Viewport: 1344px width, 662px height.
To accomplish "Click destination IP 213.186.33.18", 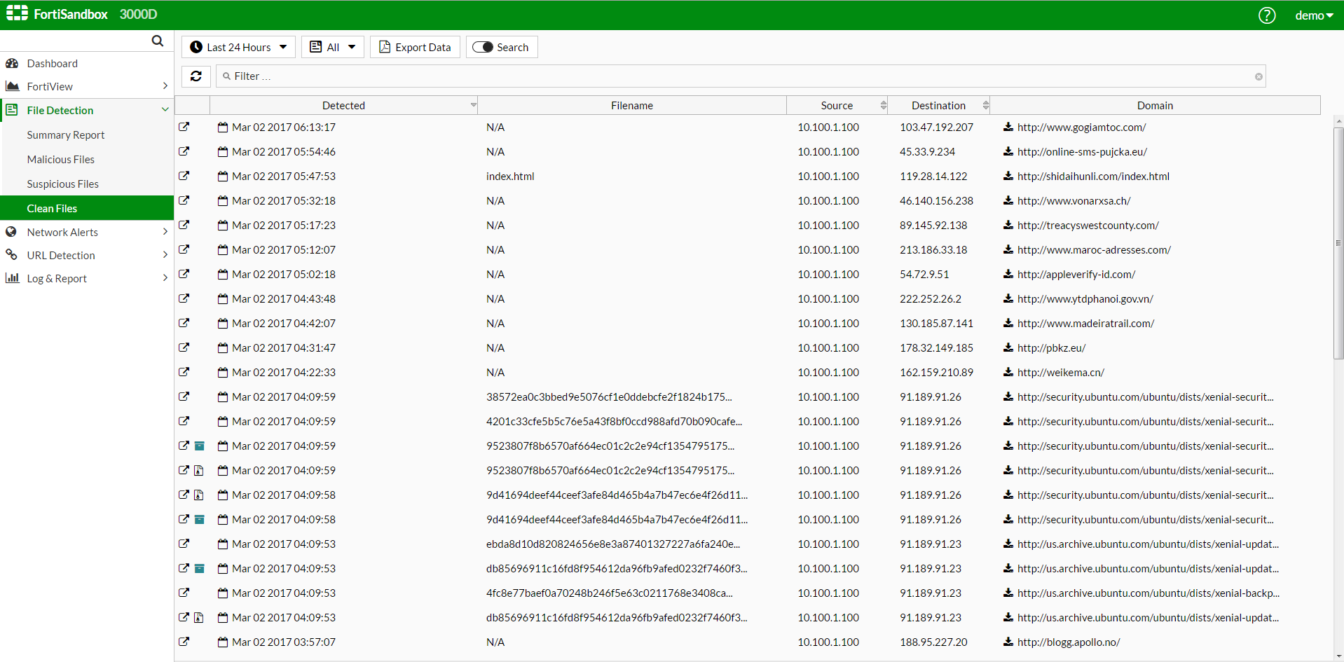I will pos(933,249).
